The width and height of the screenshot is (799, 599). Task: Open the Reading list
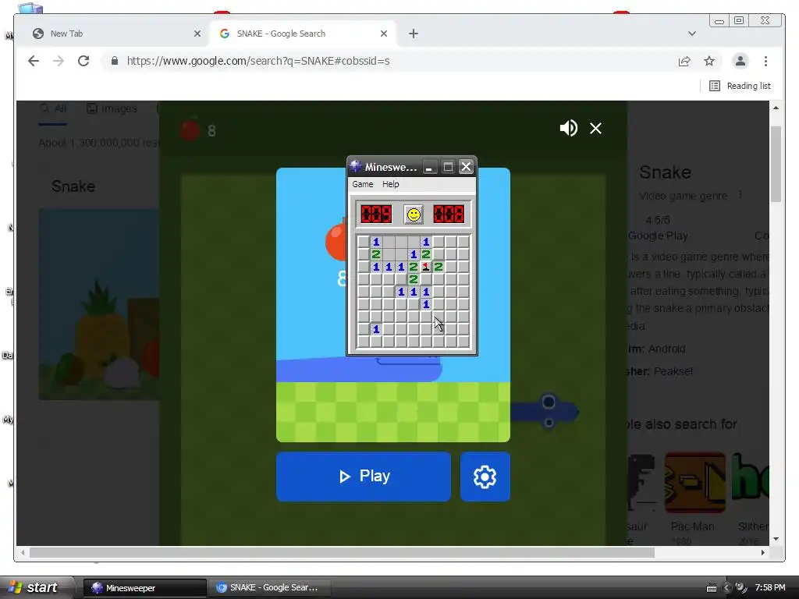(x=740, y=86)
